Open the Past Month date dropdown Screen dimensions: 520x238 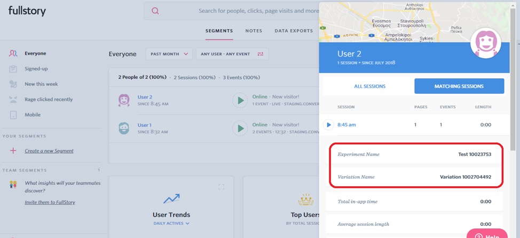tap(169, 54)
